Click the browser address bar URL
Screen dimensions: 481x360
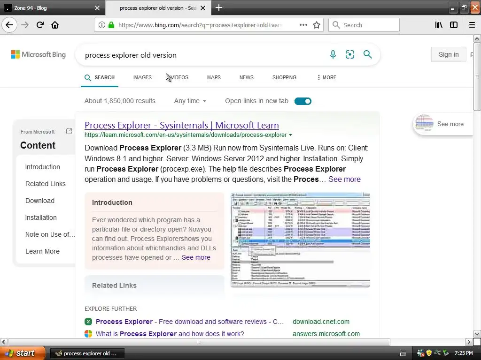[200, 25]
